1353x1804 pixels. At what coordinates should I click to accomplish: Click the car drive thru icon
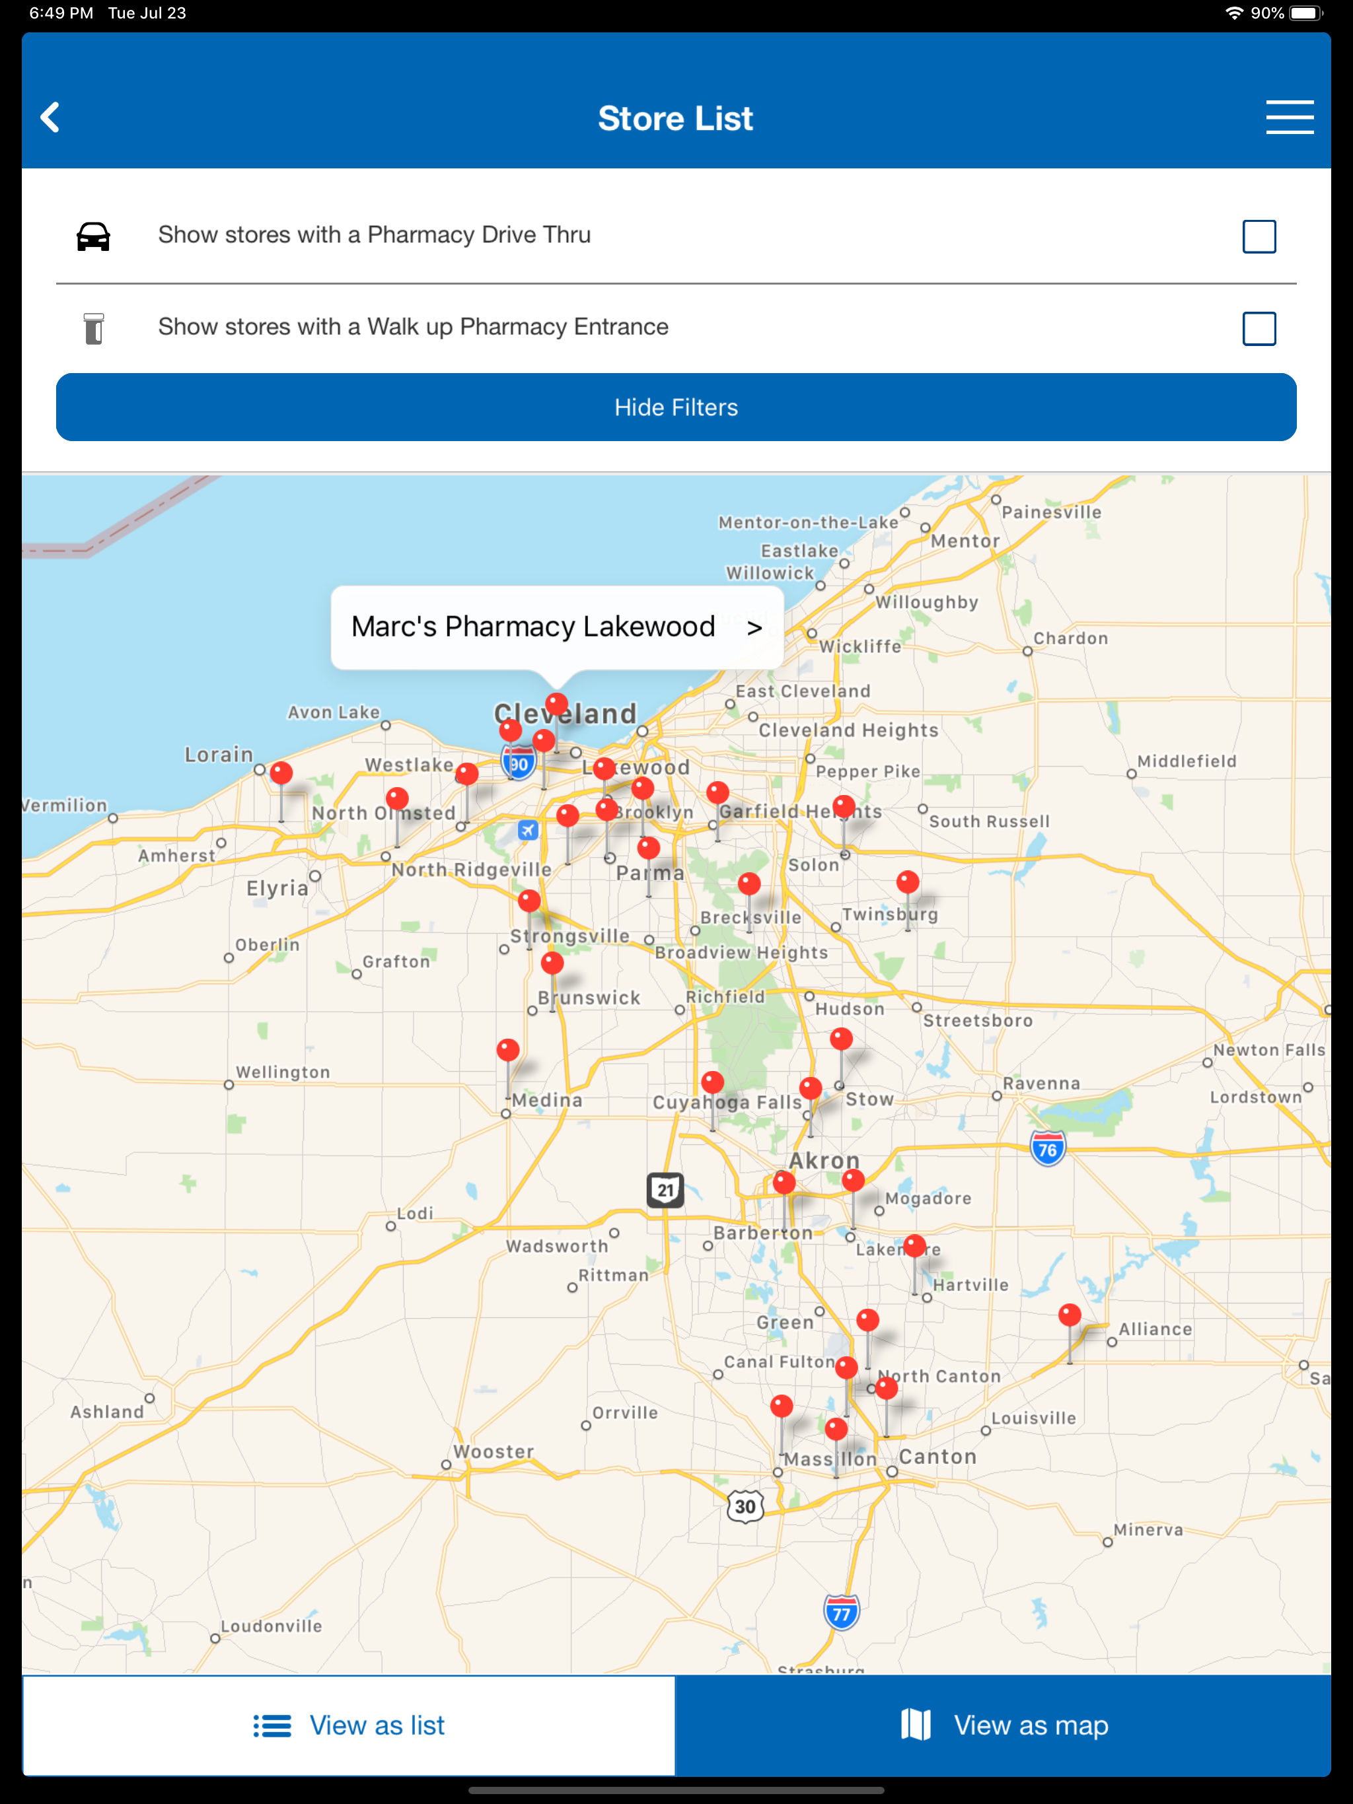tap(93, 236)
